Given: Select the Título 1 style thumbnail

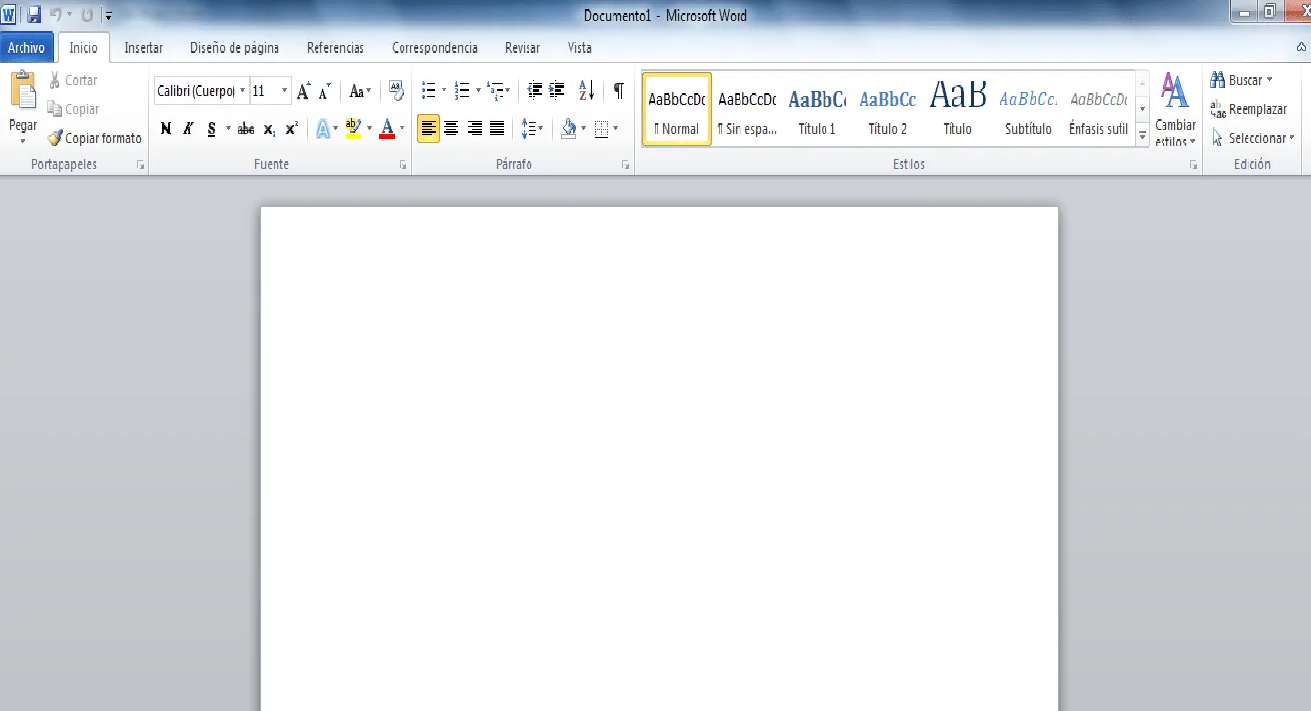Looking at the screenshot, I should [817, 109].
